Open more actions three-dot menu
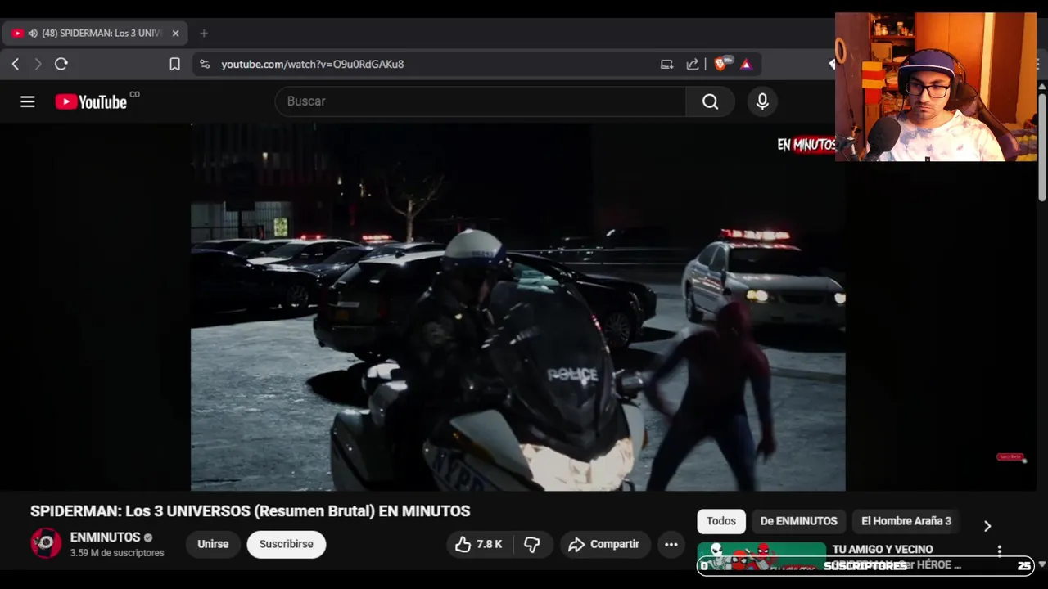Viewport: 1048px width, 589px height. tap(671, 544)
